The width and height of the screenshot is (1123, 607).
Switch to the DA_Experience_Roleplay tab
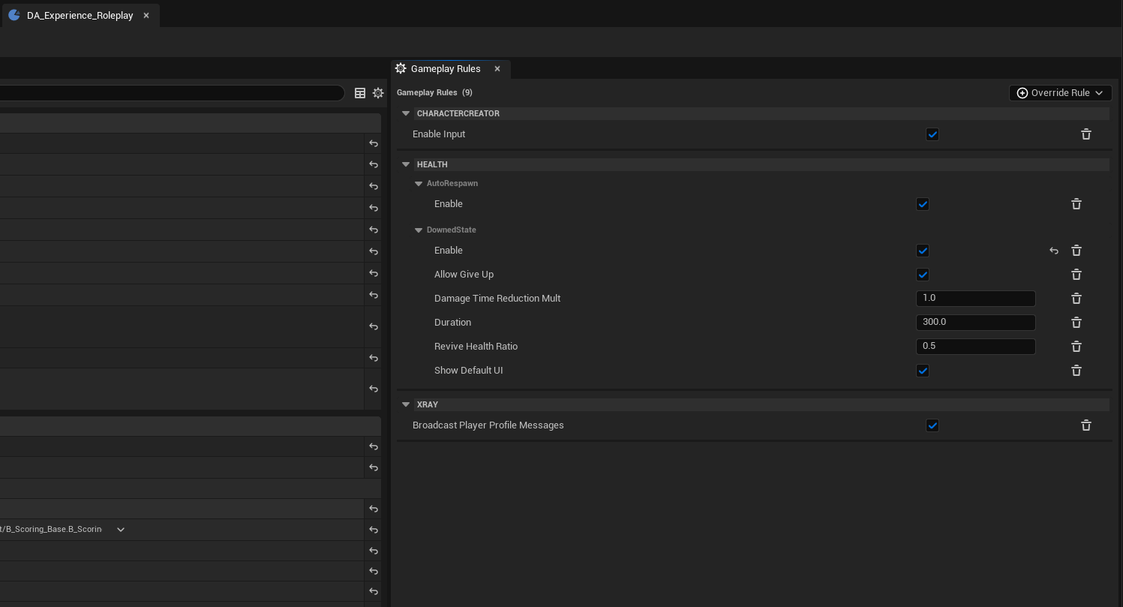coord(80,15)
